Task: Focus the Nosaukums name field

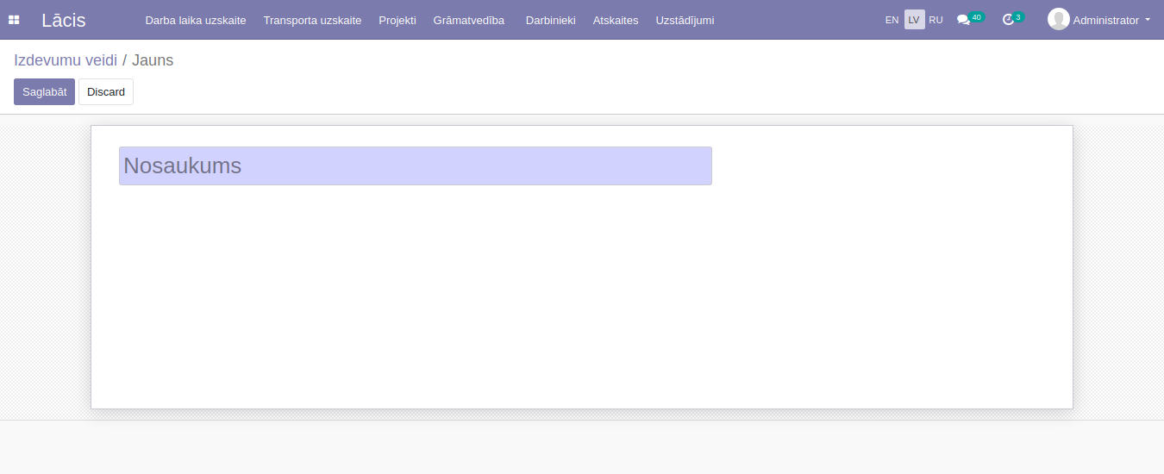Action: pyautogui.click(x=415, y=165)
